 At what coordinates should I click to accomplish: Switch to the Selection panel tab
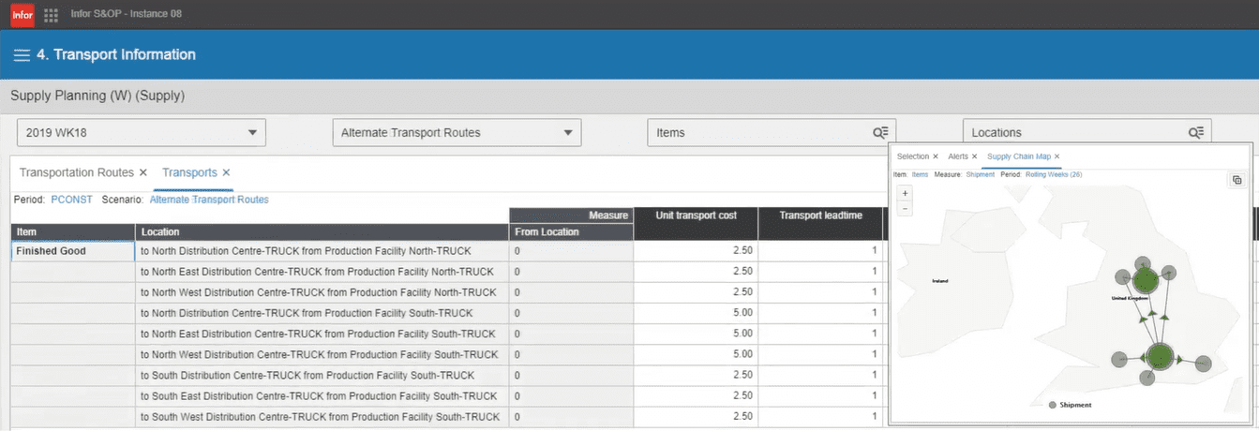click(912, 156)
